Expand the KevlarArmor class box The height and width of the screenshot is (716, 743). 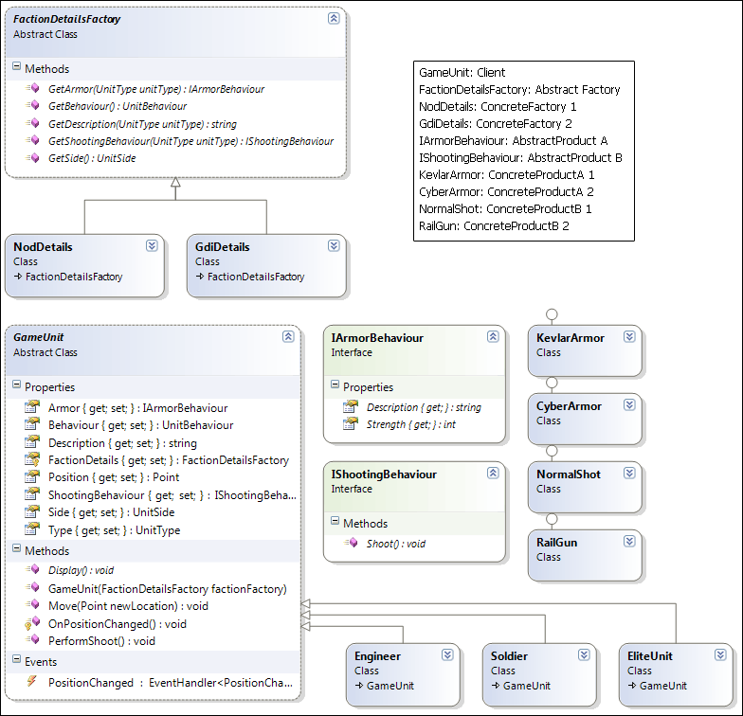click(629, 337)
